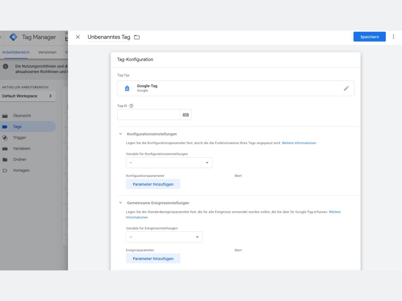Click the Tag Manager logo icon

point(13,37)
